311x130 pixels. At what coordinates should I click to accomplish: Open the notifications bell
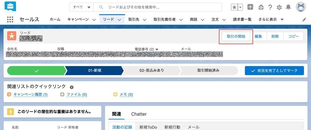click(x=288, y=7)
